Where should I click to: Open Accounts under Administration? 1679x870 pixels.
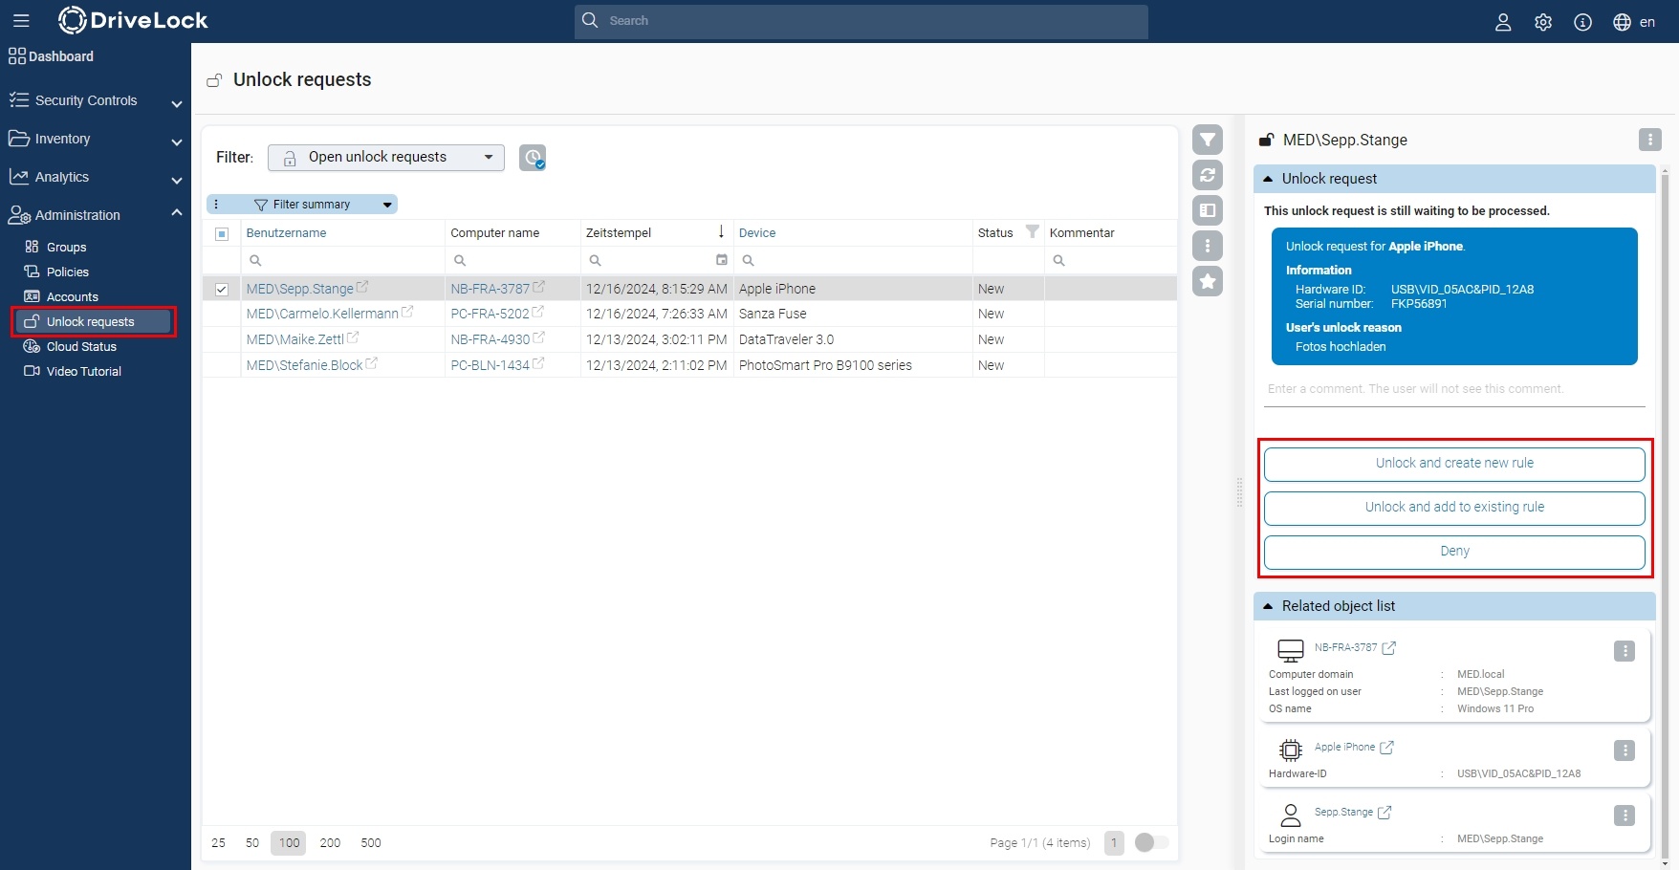coord(72,296)
